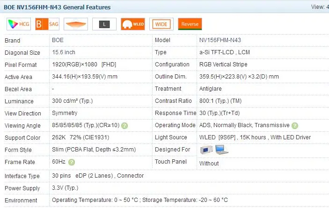This screenshot has width=329, height=208.
Task: Click the '262K 72% (CIE1931)' color value
Action: [x=80, y=137]
